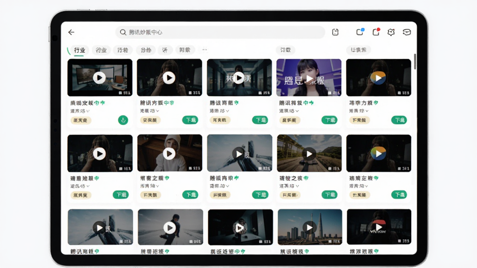Image resolution: width=477 pixels, height=268 pixels.
Task: Click the green badge beside the white-hoodie card title
Action: pyautogui.click(x=167, y=178)
